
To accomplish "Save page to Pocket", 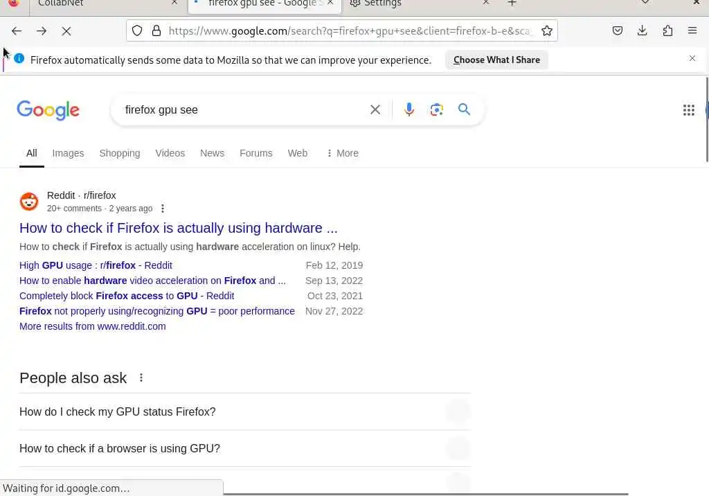I will 617,30.
